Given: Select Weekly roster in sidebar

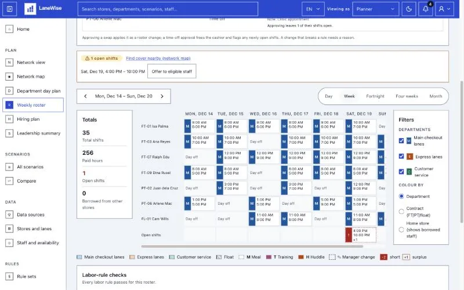Looking at the screenshot, I should point(33,105).
